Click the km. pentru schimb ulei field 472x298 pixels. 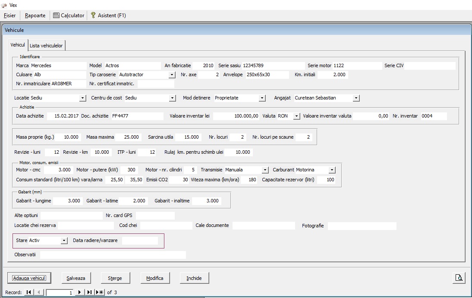(239, 152)
